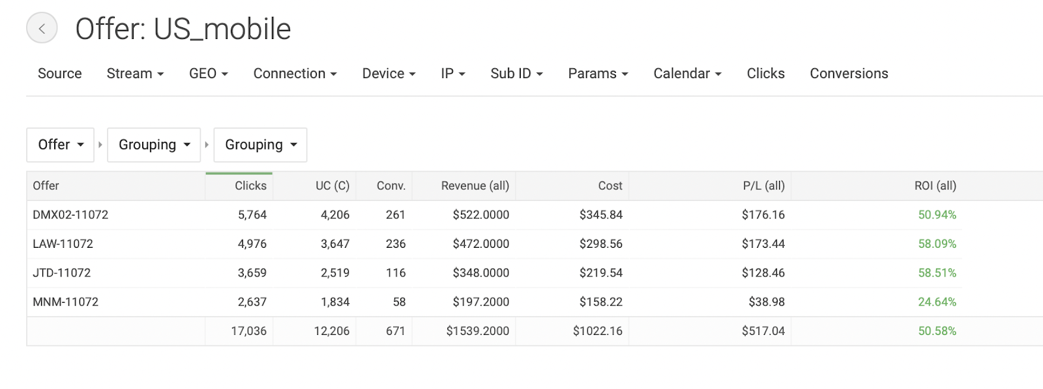
Task: Expand the IP dropdown menu
Action: 453,74
